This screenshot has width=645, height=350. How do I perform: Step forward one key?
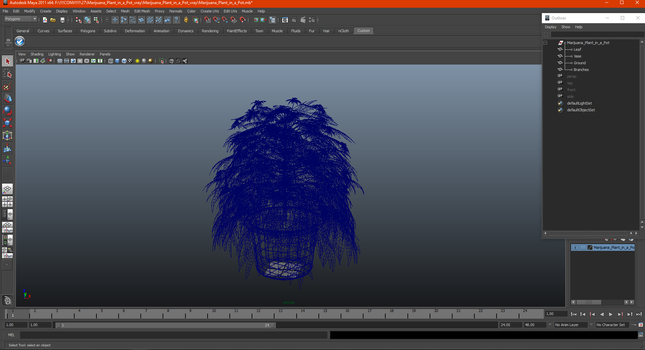tap(620, 314)
